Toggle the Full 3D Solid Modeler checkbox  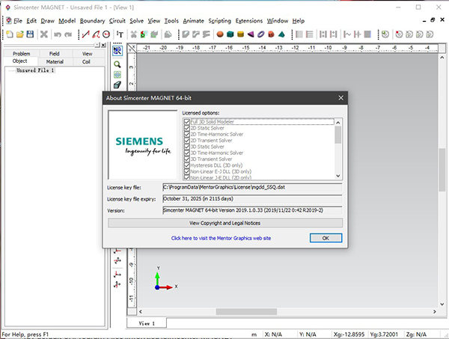[187, 121]
